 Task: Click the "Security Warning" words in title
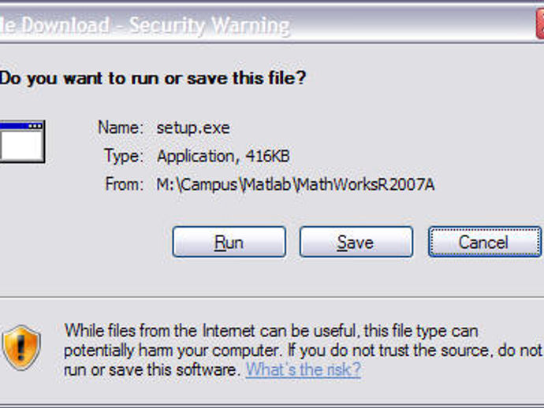210,26
